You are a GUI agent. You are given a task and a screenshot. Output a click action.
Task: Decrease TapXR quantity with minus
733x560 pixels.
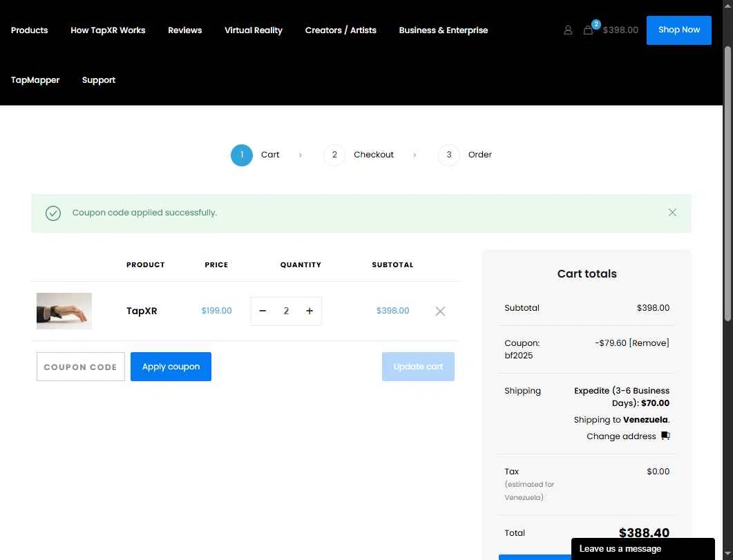[263, 311]
